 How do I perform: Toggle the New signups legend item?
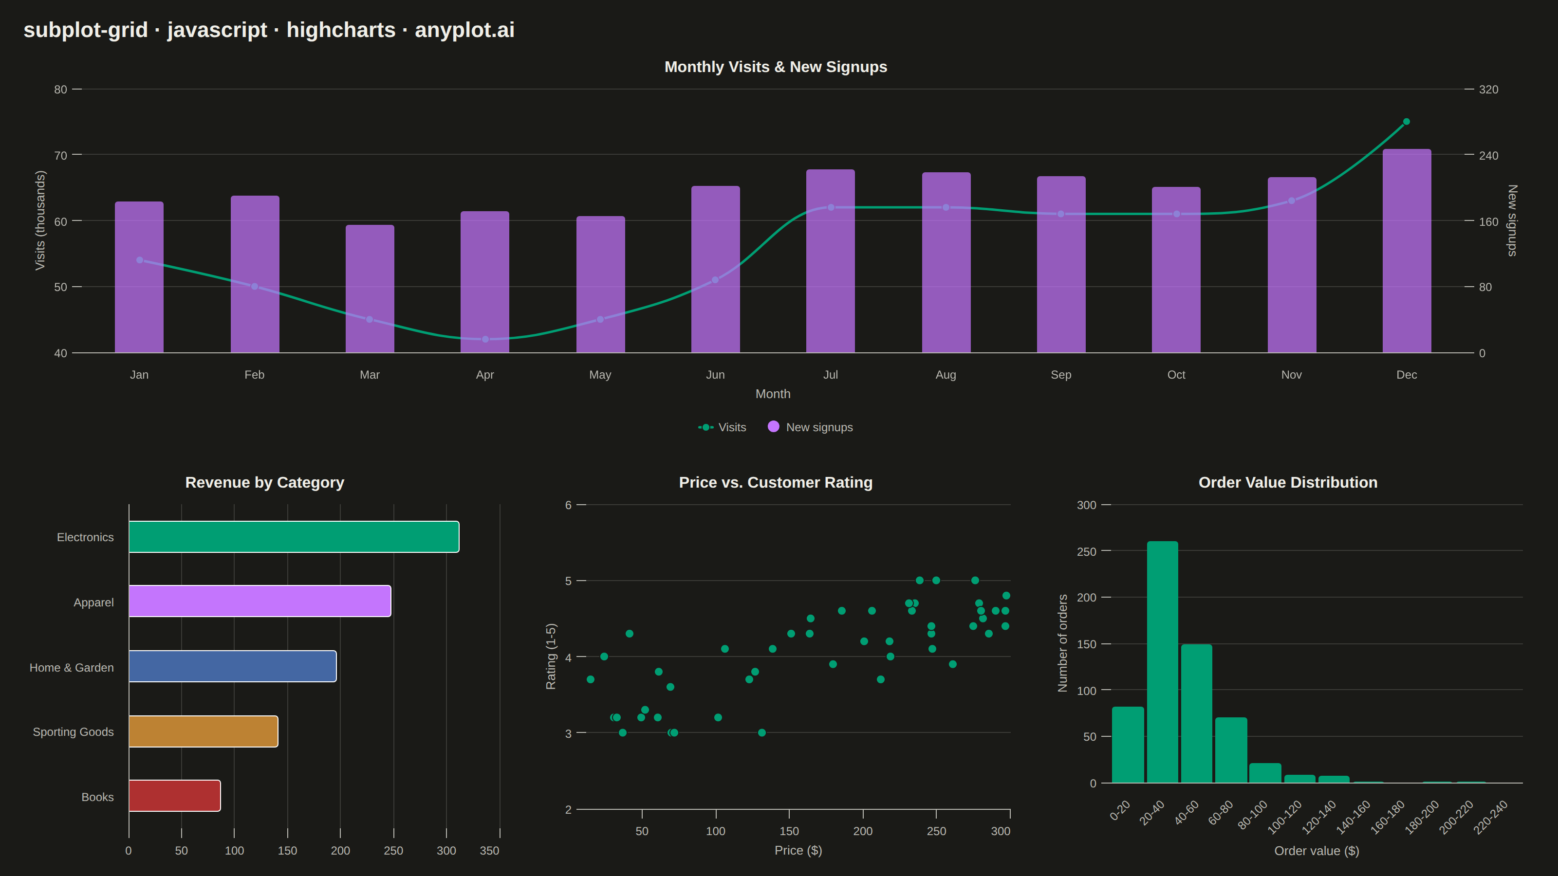[810, 427]
